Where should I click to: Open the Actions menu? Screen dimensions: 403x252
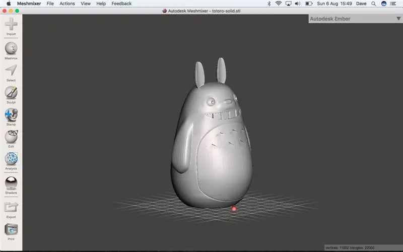[x=67, y=4]
